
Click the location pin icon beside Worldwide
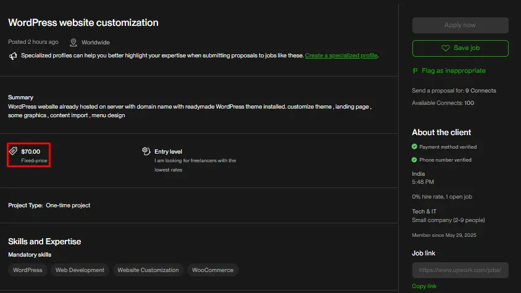pyautogui.click(x=73, y=43)
